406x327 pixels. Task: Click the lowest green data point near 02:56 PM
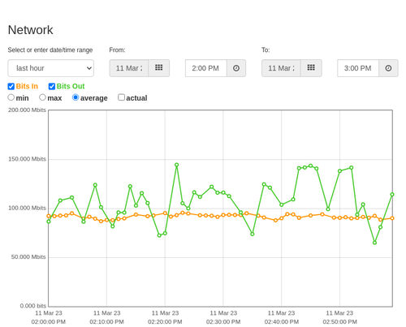[x=375, y=243]
